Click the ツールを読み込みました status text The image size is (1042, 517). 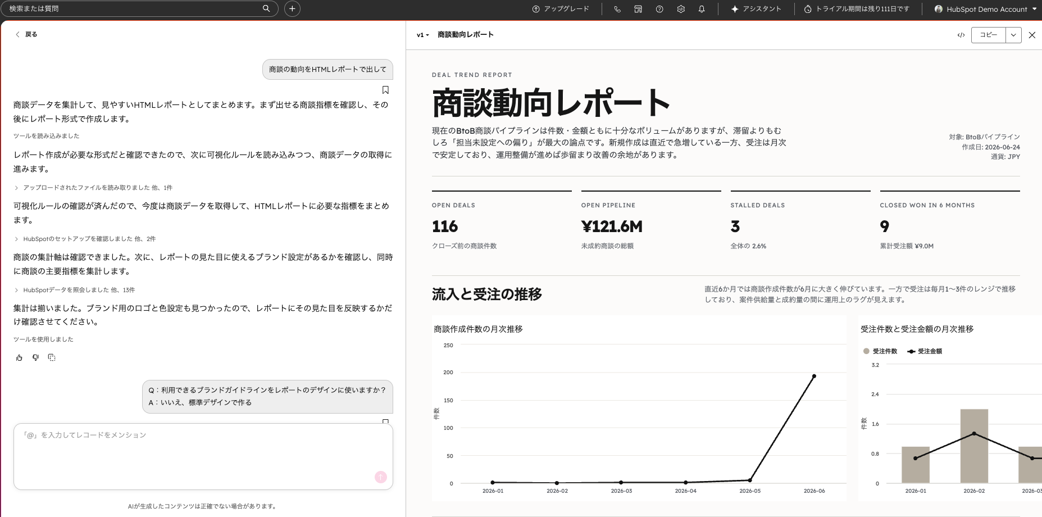(47, 136)
